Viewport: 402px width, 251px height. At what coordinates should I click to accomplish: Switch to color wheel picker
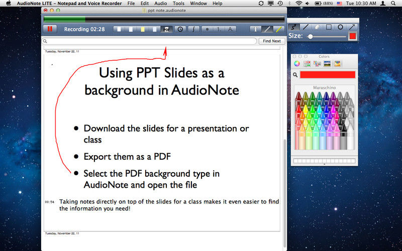297,64
